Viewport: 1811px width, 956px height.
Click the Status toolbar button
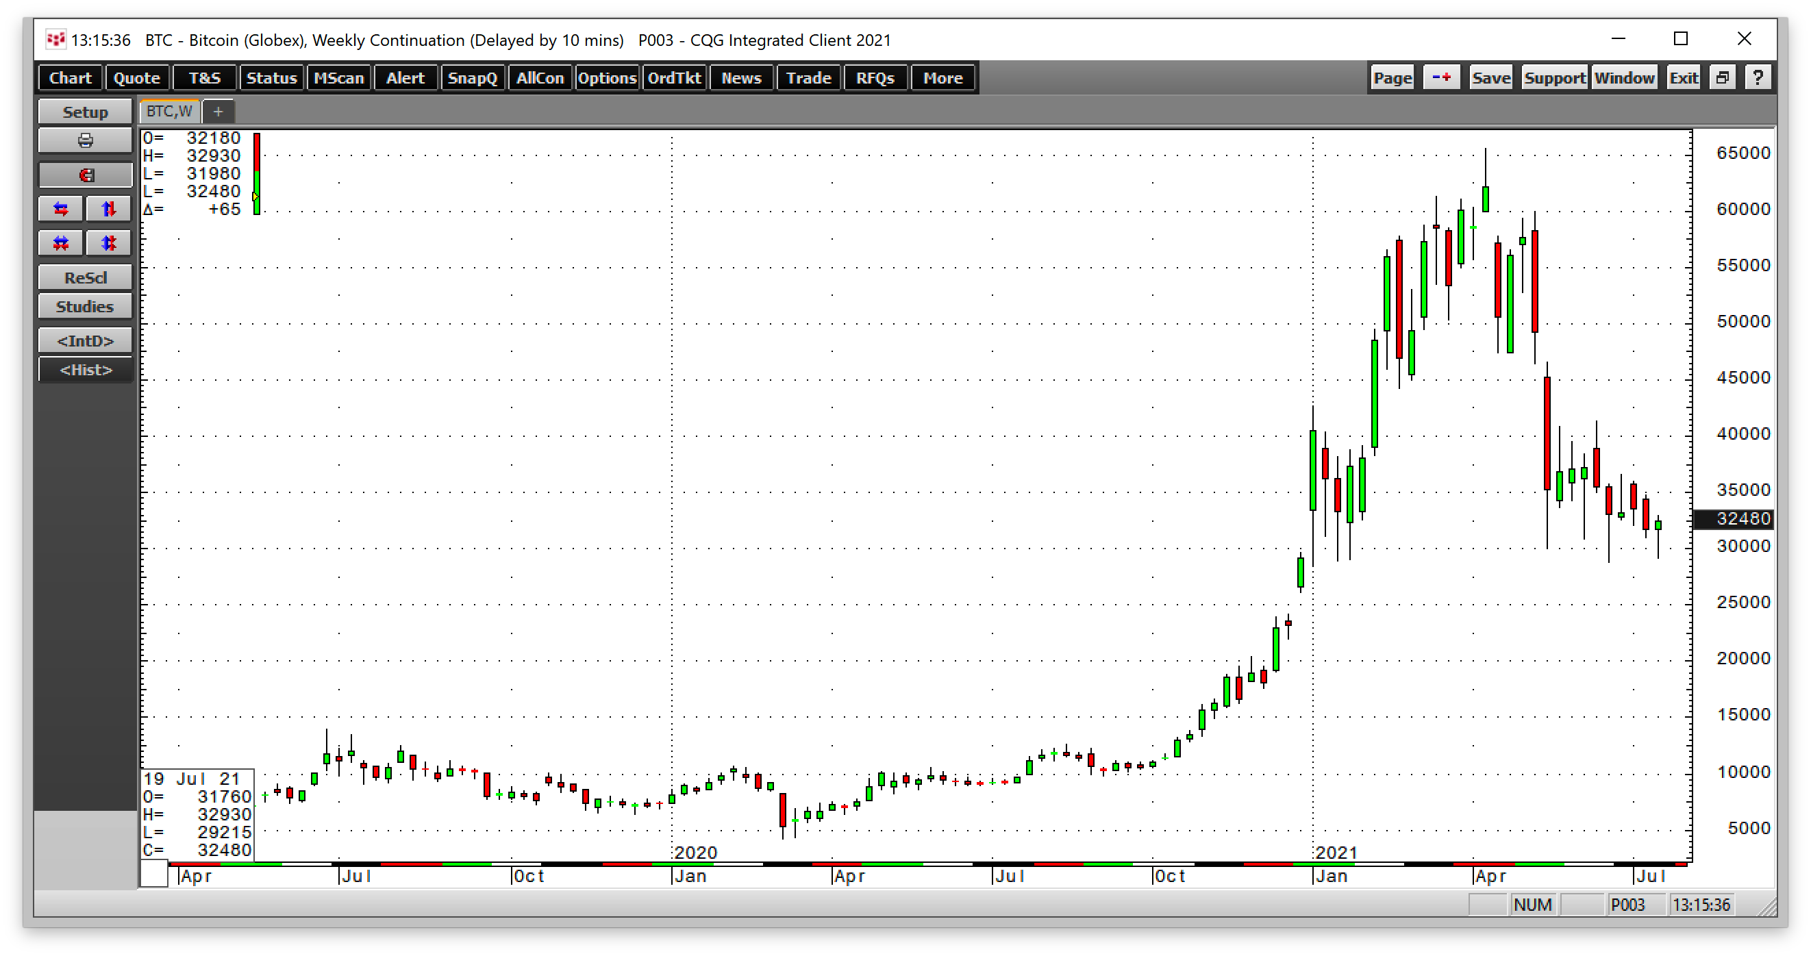tap(271, 77)
